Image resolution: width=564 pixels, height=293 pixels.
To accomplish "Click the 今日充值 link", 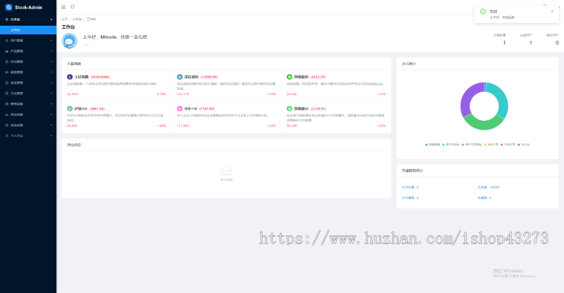I will click(408, 187).
